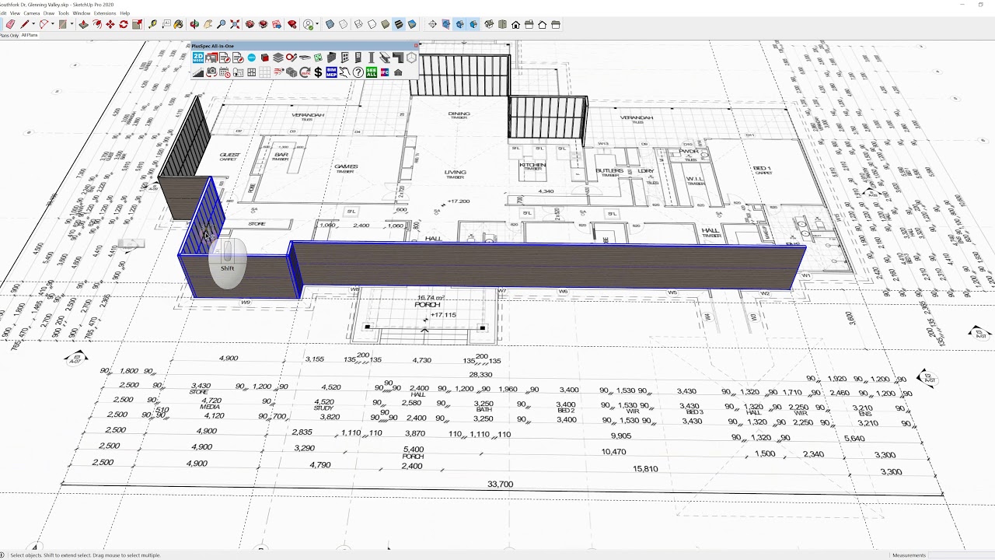Click the PlusSpec IFC export icon
Screen dimensions: 995x560
tap(384, 72)
